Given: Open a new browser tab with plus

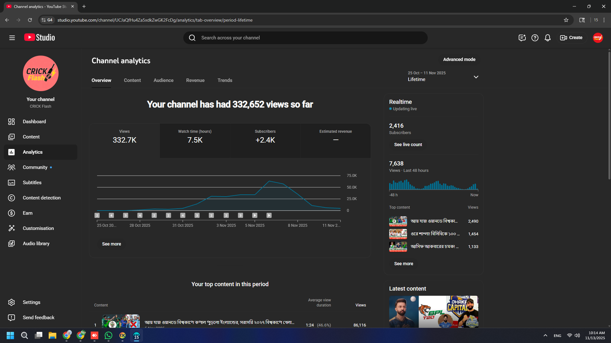Looking at the screenshot, I should pos(84,6).
